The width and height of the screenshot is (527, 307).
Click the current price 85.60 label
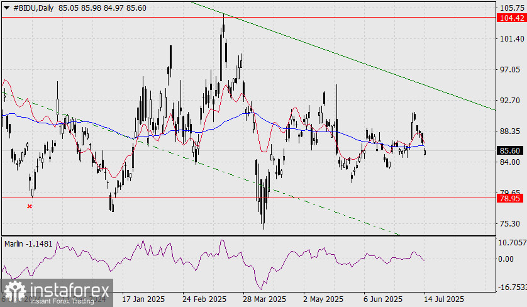click(510, 150)
